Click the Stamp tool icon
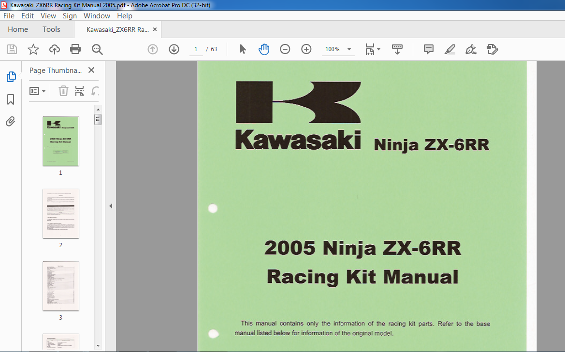Image resolution: width=565 pixels, height=352 pixels. pyautogui.click(x=492, y=49)
